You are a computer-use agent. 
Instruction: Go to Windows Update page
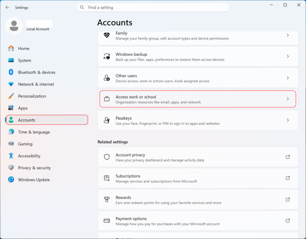(47, 180)
